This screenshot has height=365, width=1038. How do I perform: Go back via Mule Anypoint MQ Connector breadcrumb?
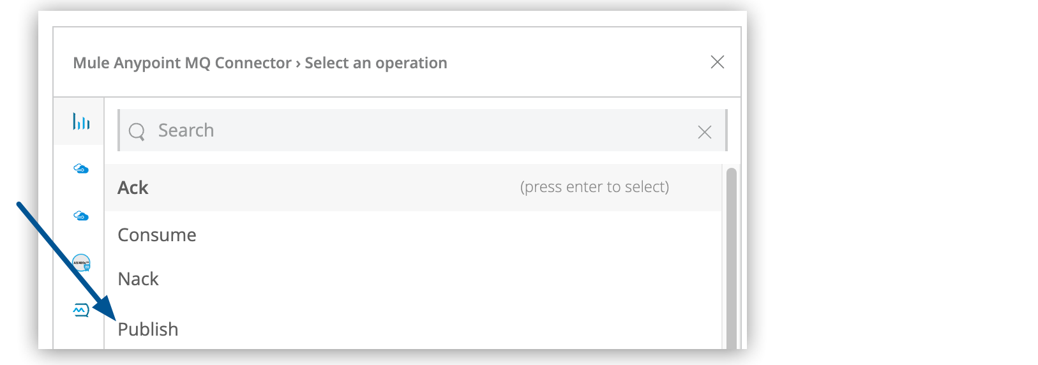tap(182, 63)
